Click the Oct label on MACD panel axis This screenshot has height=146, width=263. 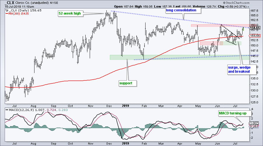(x=70, y=144)
